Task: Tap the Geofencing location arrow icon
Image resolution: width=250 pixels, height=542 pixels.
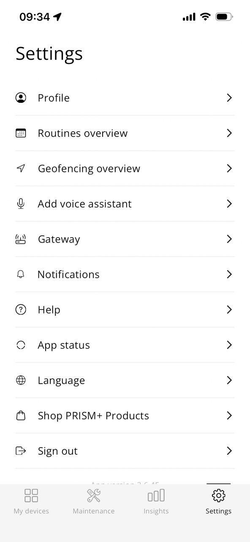Action: [x=21, y=169]
